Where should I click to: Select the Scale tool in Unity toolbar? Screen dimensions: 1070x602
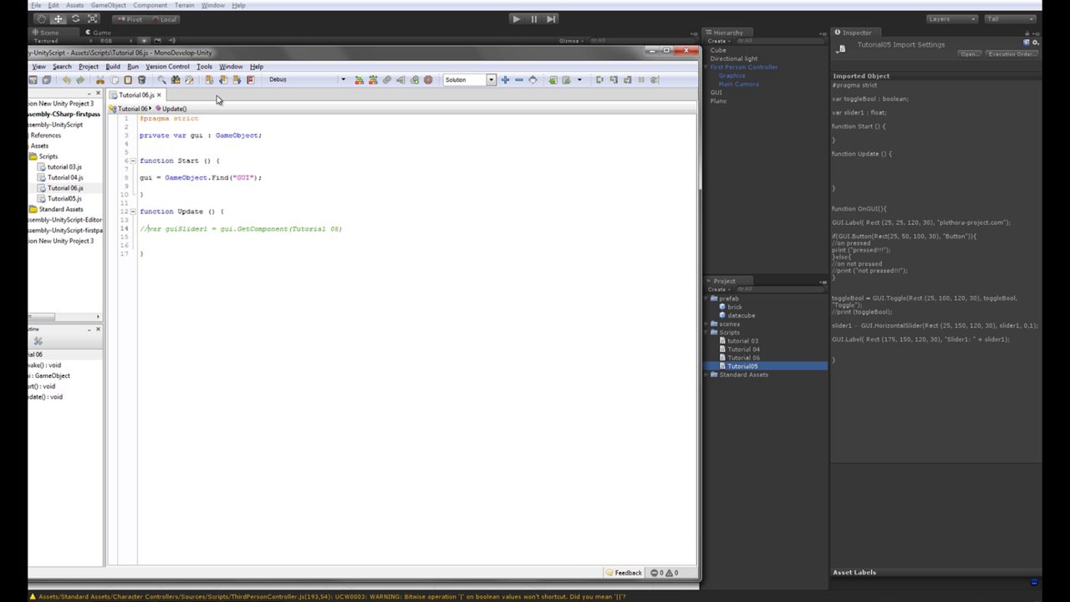click(92, 19)
